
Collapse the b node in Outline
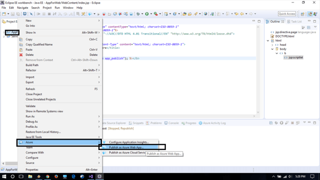pos(277,53)
